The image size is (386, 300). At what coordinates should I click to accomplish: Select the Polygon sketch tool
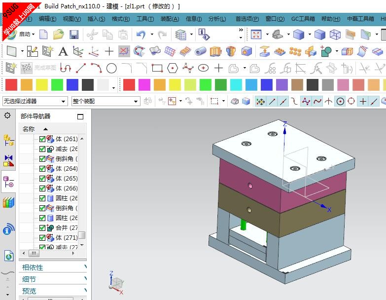[173, 68]
